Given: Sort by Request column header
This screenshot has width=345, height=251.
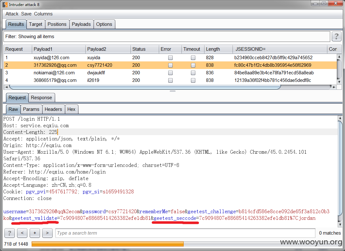Looking at the screenshot, I should tap(18, 49).
